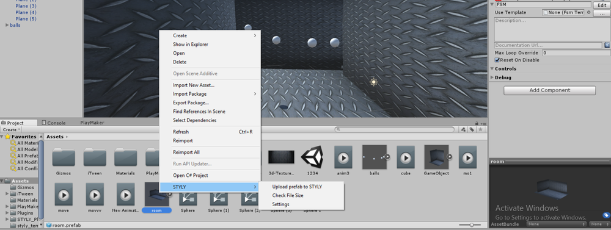This screenshot has width=611, height=230.
Task: Click the template object picker circle icon
Action: click(x=589, y=12)
